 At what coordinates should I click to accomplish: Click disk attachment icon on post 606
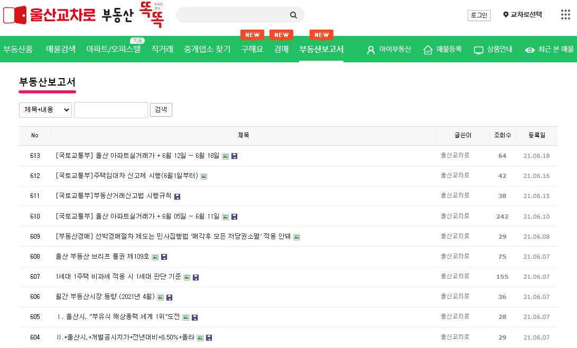coord(169,298)
